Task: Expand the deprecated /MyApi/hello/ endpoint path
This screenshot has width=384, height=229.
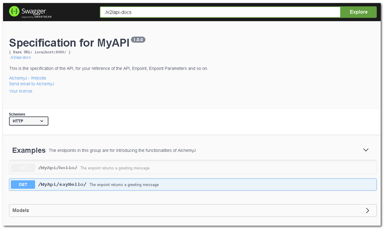Action: pos(58,168)
